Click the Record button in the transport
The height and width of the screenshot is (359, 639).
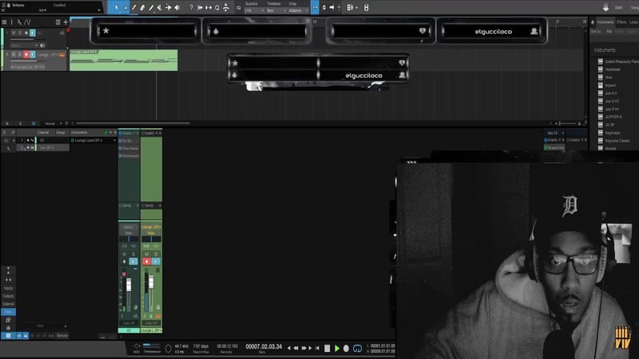(347, 348)
